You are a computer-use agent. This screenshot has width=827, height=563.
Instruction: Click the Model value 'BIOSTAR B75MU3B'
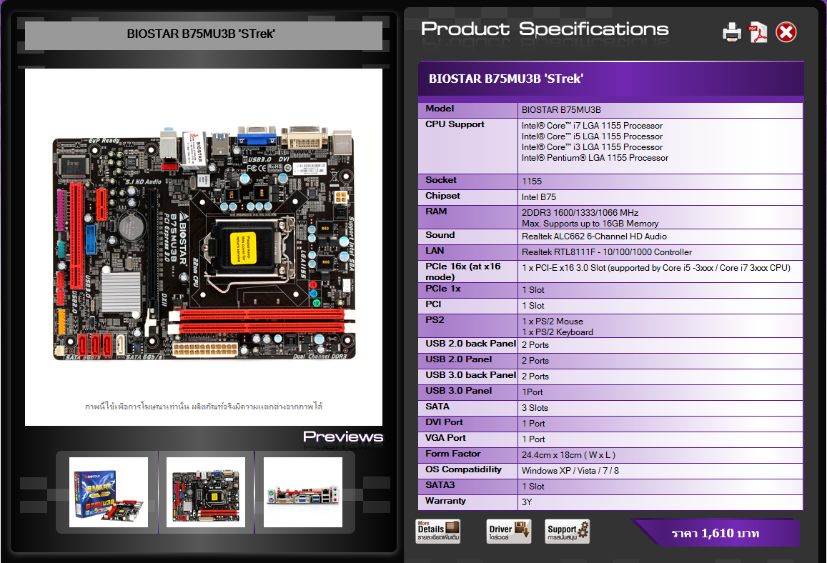[x=561, y=110]
